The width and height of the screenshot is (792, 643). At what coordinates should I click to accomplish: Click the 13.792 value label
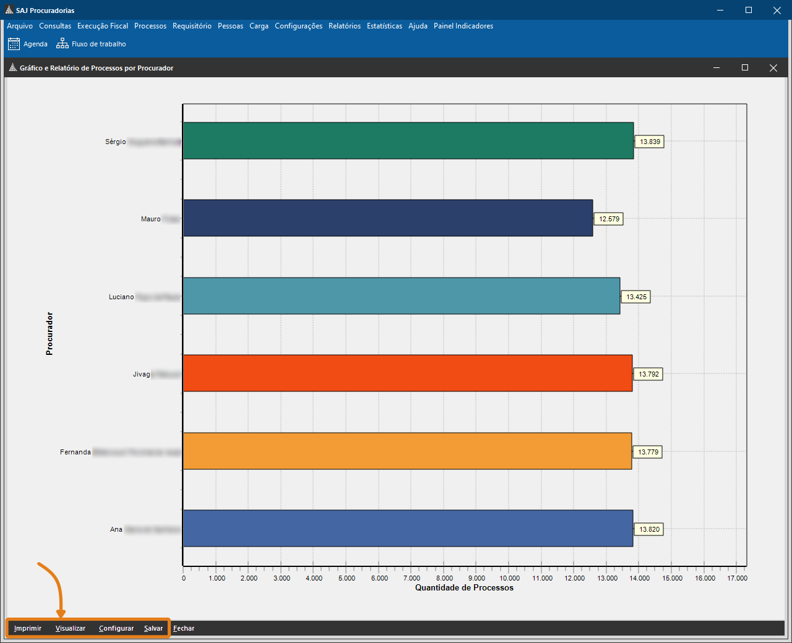point(648,374)
